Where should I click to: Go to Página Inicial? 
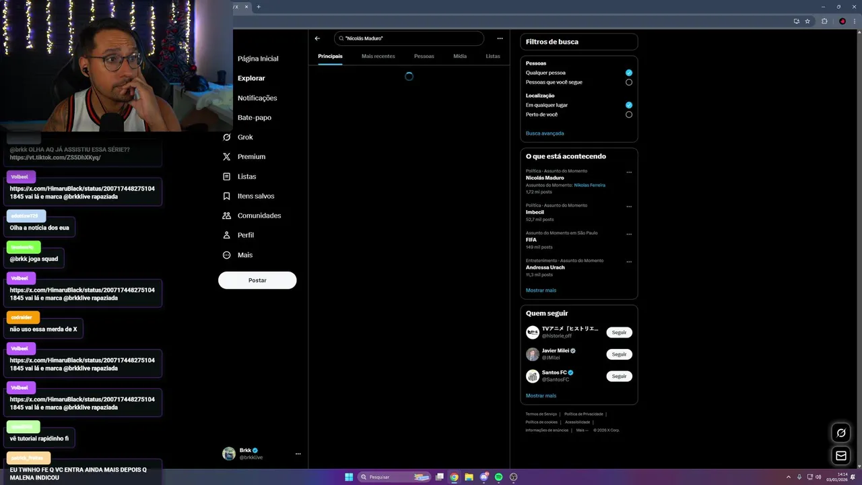click(x=258, y=59)
